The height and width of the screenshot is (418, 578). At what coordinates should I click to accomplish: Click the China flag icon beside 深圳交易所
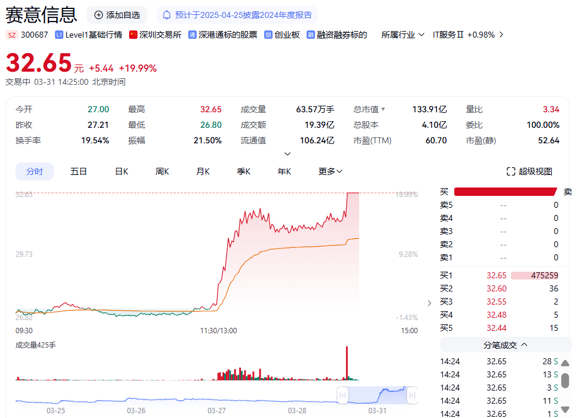click(x=133, y=35)
